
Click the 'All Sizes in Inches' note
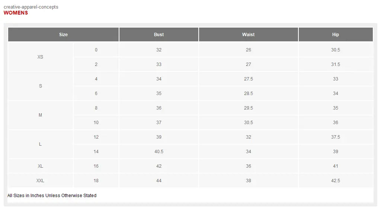click(x=52, y=196)
